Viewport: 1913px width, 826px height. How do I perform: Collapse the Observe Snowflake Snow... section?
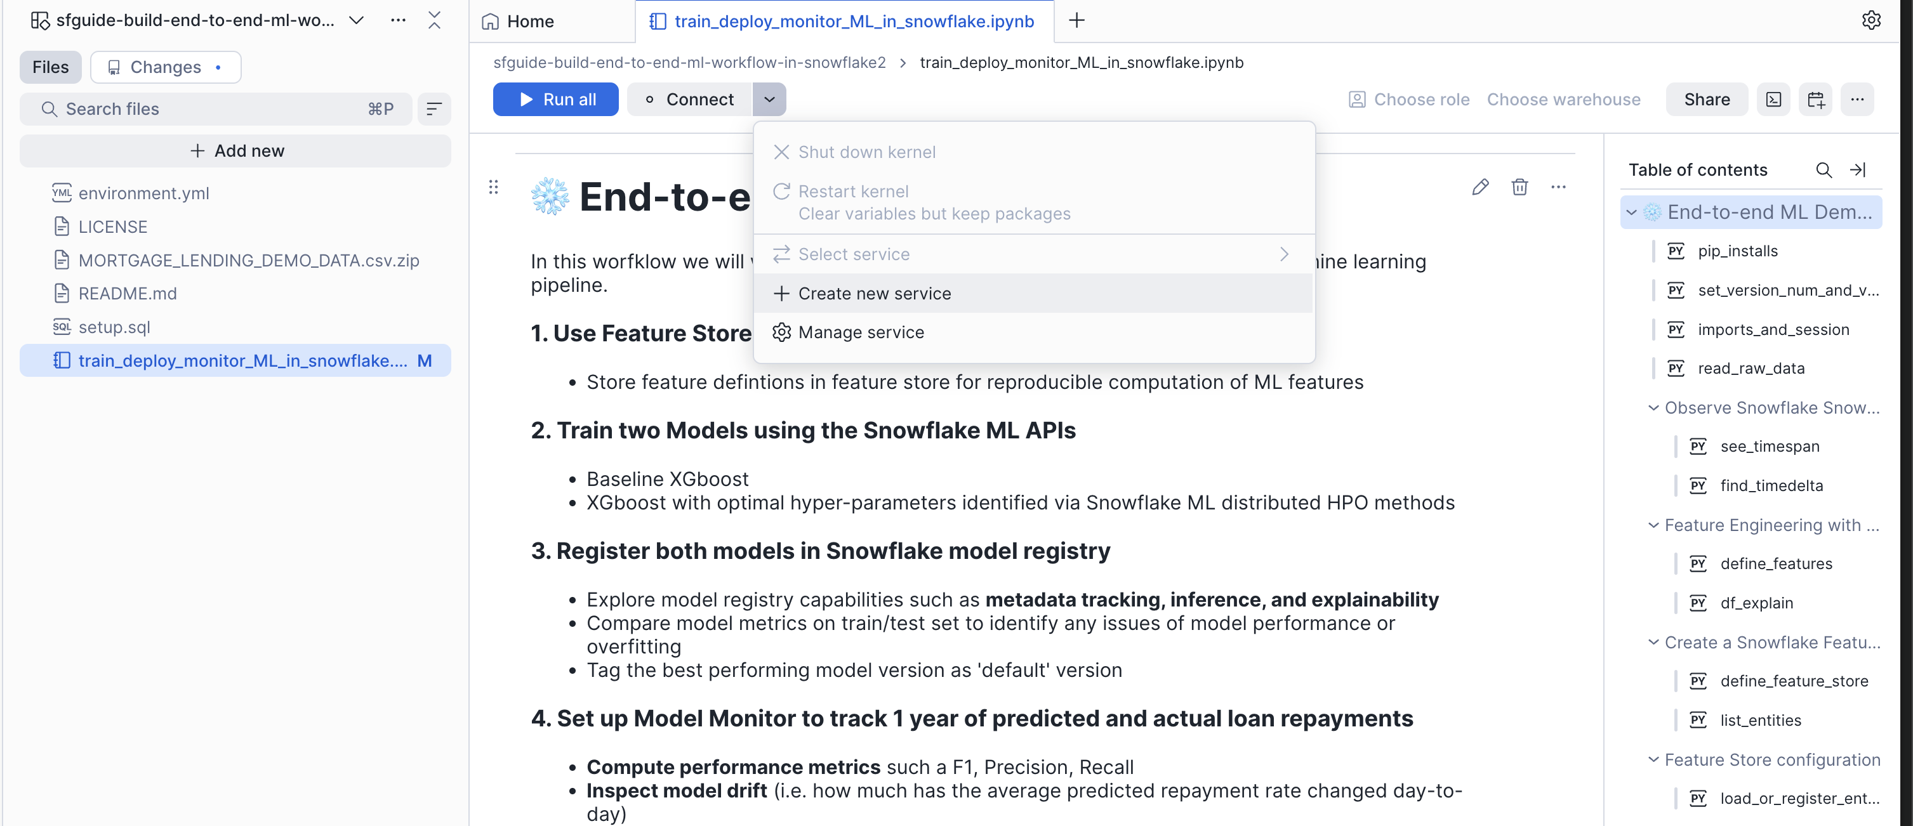coord(1653,407)
